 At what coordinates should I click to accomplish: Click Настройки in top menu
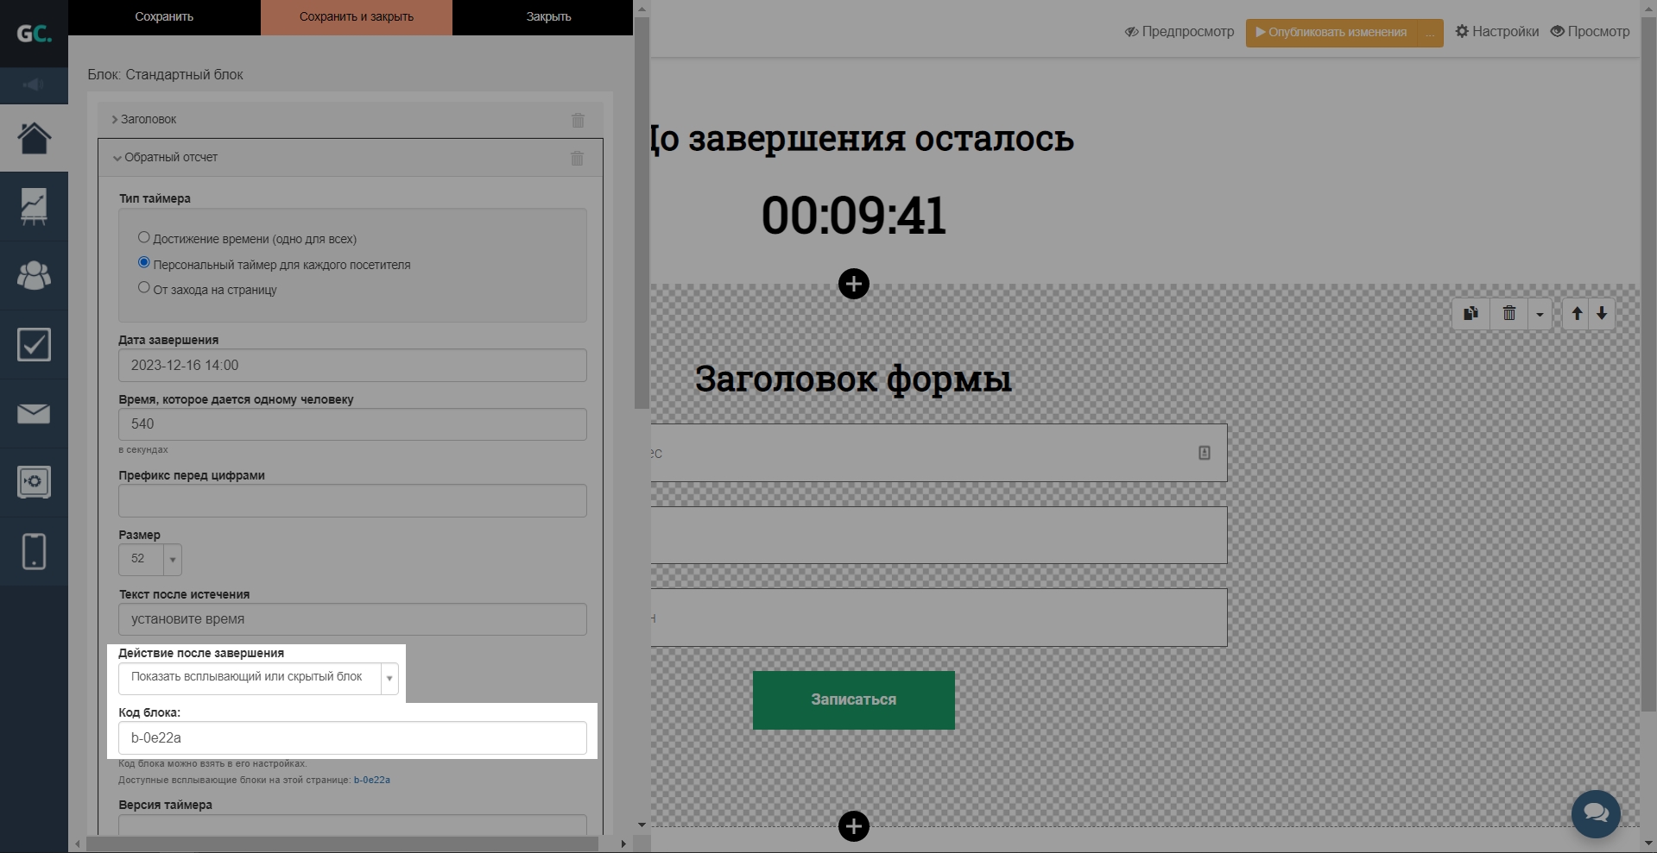pyautogui.click(x=1496, y=32)
